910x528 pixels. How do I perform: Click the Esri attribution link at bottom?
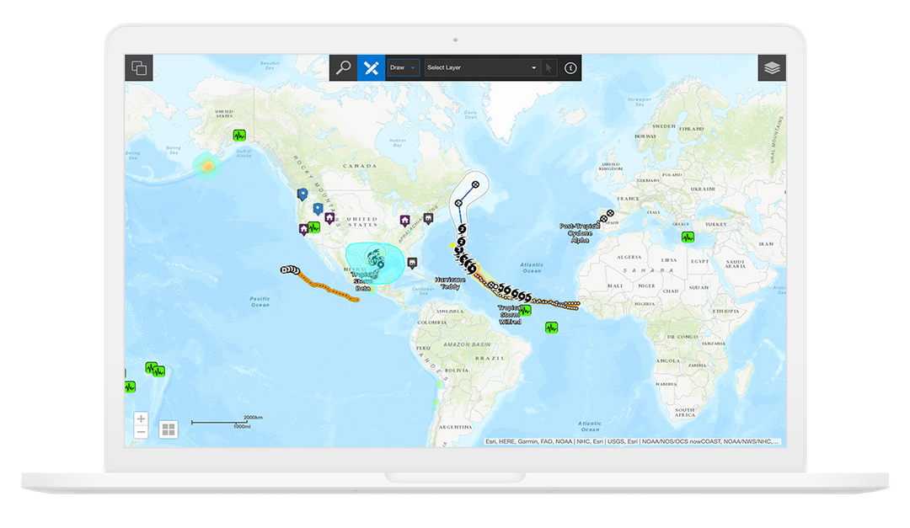click(x=492, y=440)
